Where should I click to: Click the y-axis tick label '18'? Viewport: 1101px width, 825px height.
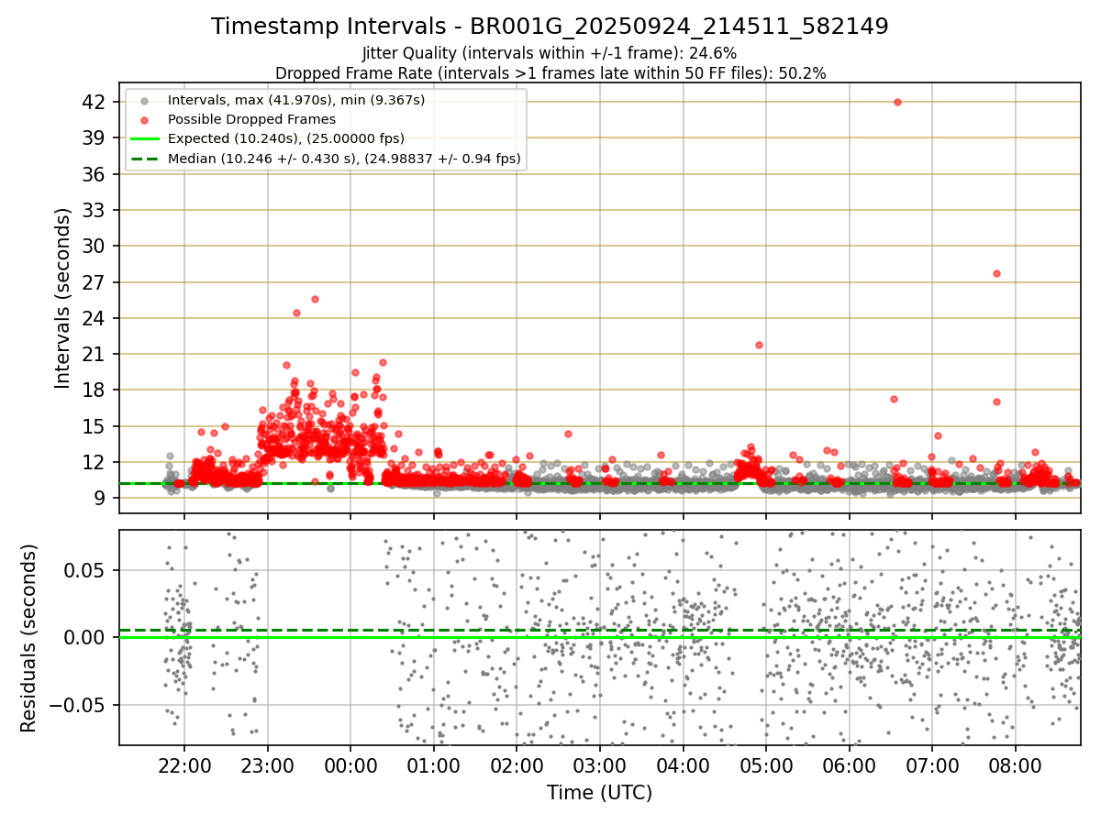coord(95,390)
